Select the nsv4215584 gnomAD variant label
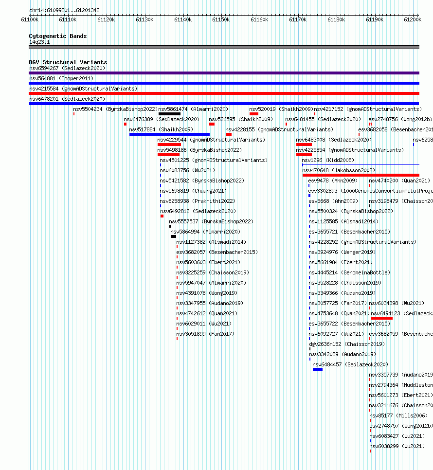This screenshot has height=470, width=433. tap(83, 89)
